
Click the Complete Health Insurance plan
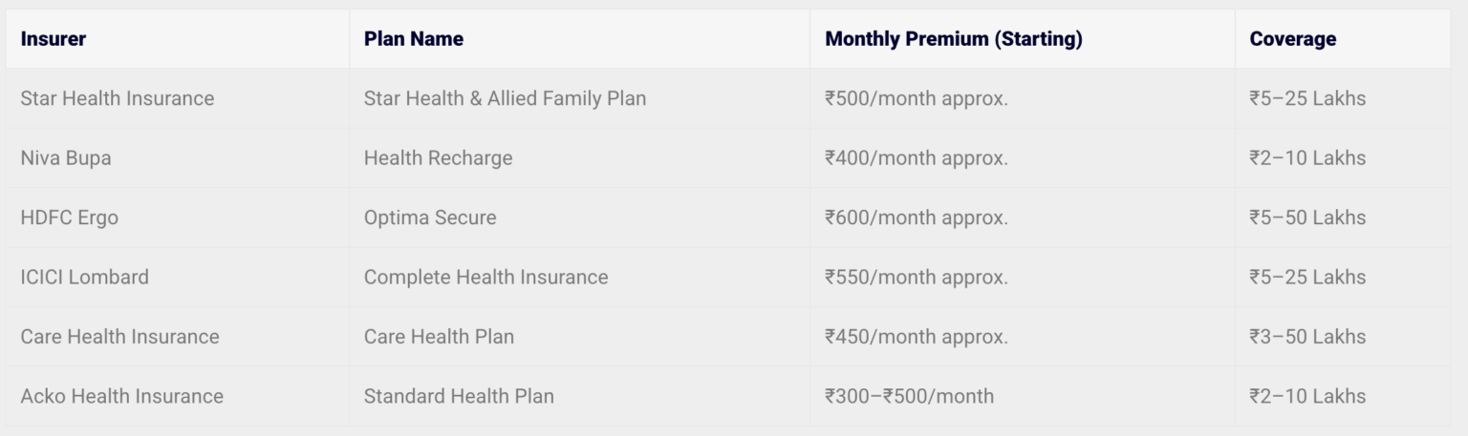(x=486, y=278)
